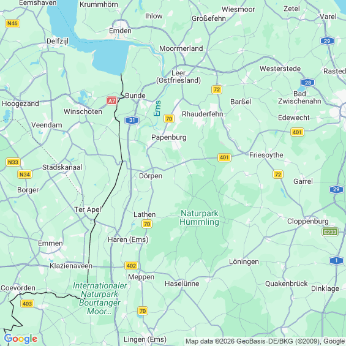Click the blue 31 autobahn shield
Viewport: 346px width, 346px height.
click(132, 120)
